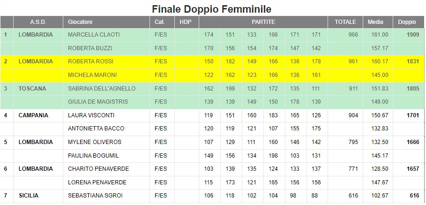This screenshot has height=205, width=426.
Task: Click MICHELA MARONI player name
Action: [92, 75]
